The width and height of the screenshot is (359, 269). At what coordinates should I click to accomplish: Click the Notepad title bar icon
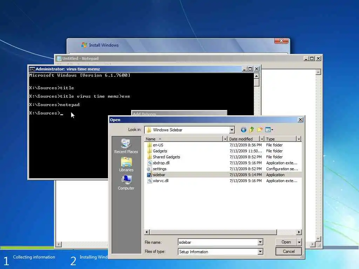point(59,58)
